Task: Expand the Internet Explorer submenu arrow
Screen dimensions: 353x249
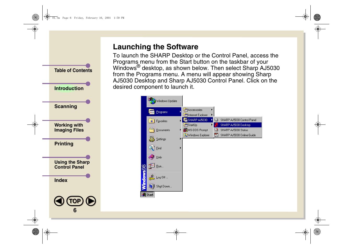Action: pyautogui.click(x=212, y=115)
